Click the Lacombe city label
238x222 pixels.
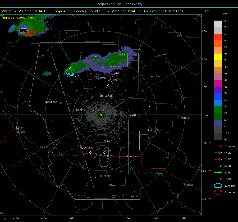[x=114, y=66]
